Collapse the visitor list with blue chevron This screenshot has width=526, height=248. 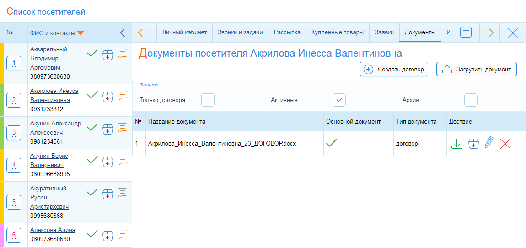coord(122,32)
